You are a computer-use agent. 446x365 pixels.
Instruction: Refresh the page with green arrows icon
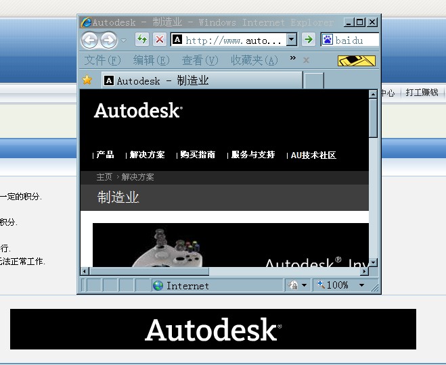point(142,39)
